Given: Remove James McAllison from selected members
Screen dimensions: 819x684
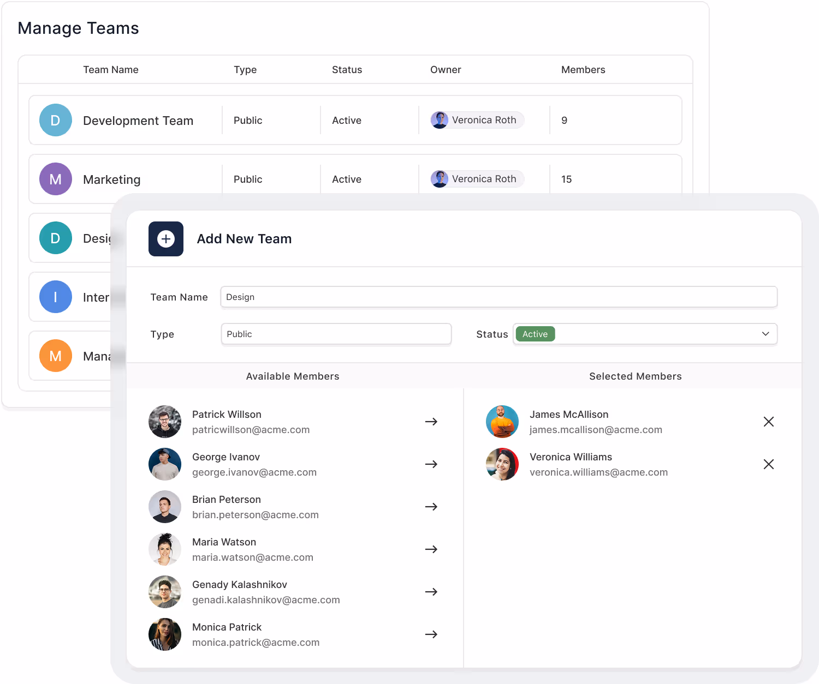Looking at the screenshot, I should (769, 422).
